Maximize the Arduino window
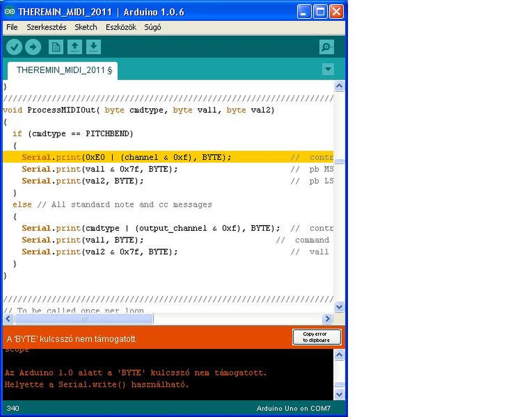524x417 pixels. [x=321, y=11]
